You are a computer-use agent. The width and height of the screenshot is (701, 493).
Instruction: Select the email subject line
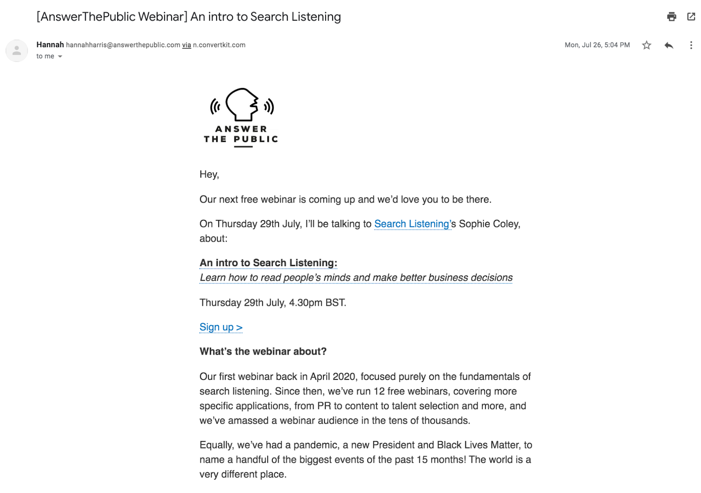point(188,16)
